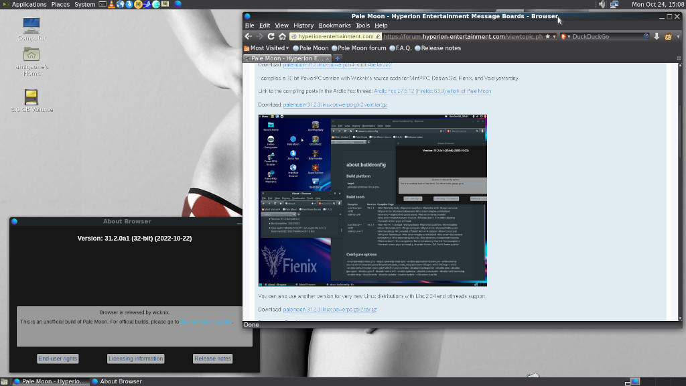Switch to About Browser taskbar button
Image resolution: width=686 pixels, height=386 pixels.
[x=117, y=381]
